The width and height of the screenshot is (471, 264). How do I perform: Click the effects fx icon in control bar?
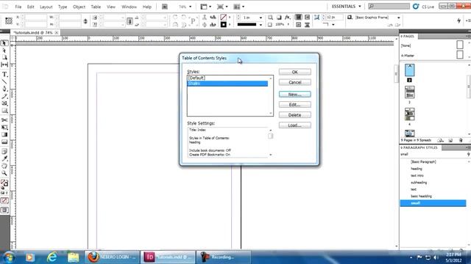click(288, 18)
